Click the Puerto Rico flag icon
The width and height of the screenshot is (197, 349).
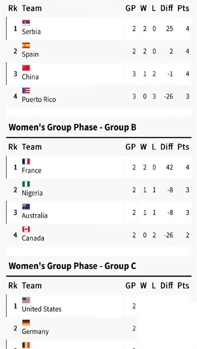pos(26,90)
